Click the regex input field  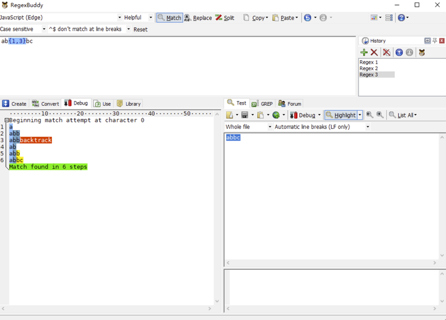click(178, 66)
